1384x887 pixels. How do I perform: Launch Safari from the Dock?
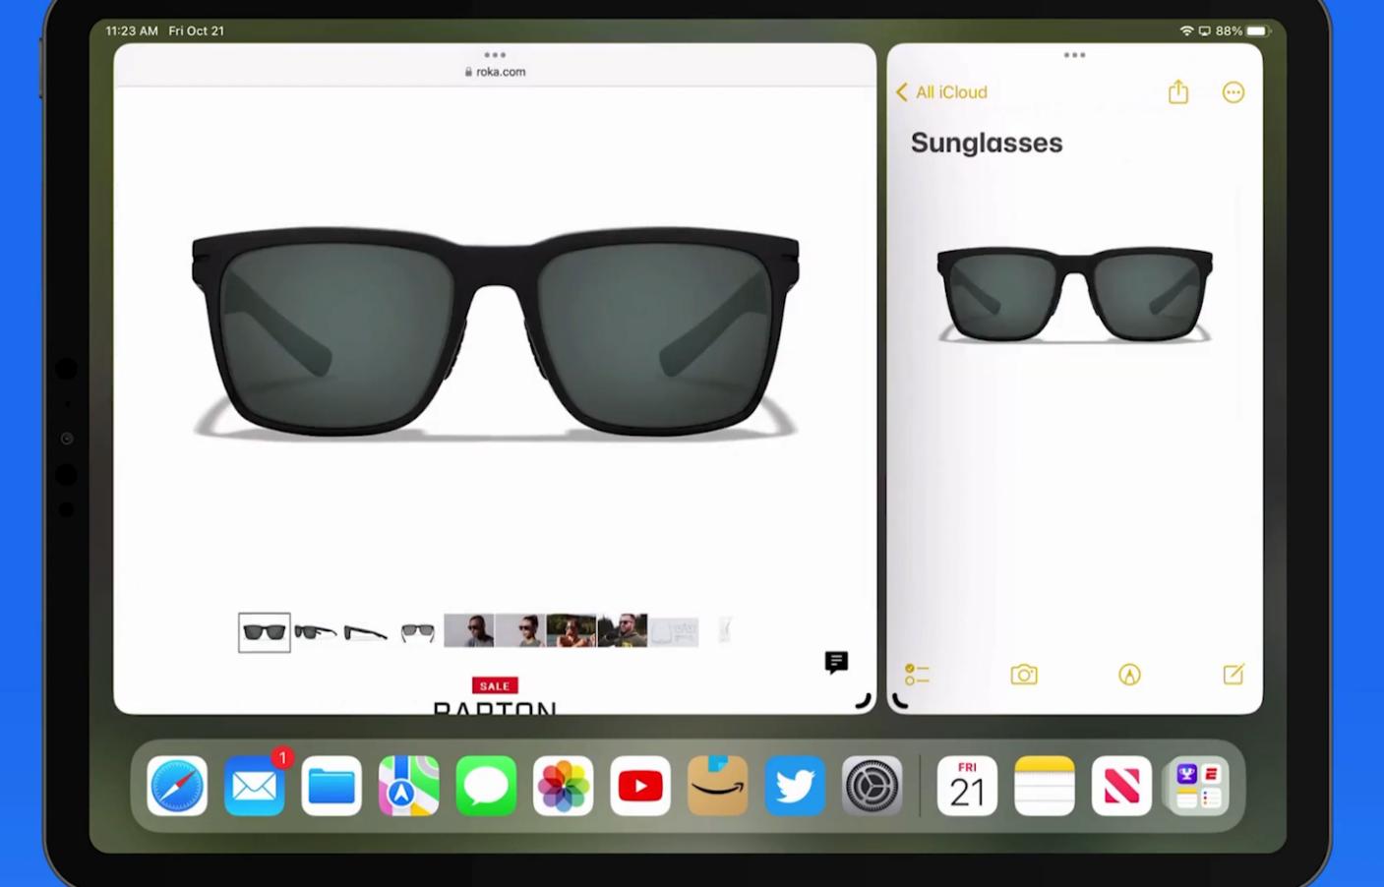pos(176,785)
